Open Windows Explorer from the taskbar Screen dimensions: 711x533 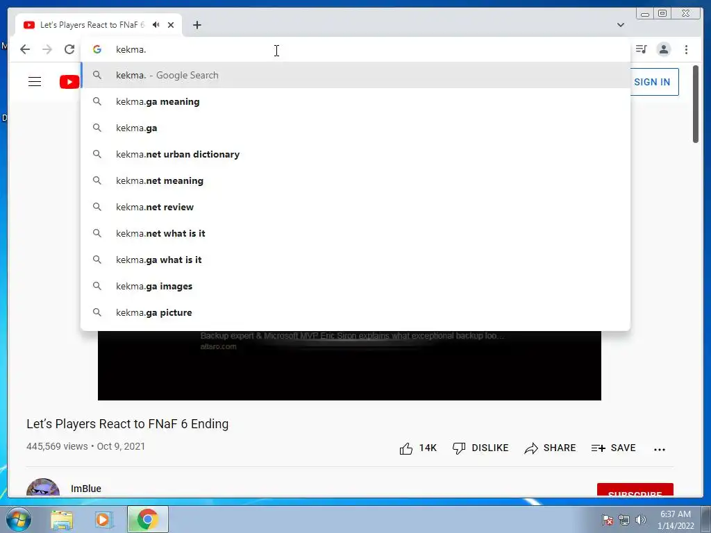click(62, 519)
